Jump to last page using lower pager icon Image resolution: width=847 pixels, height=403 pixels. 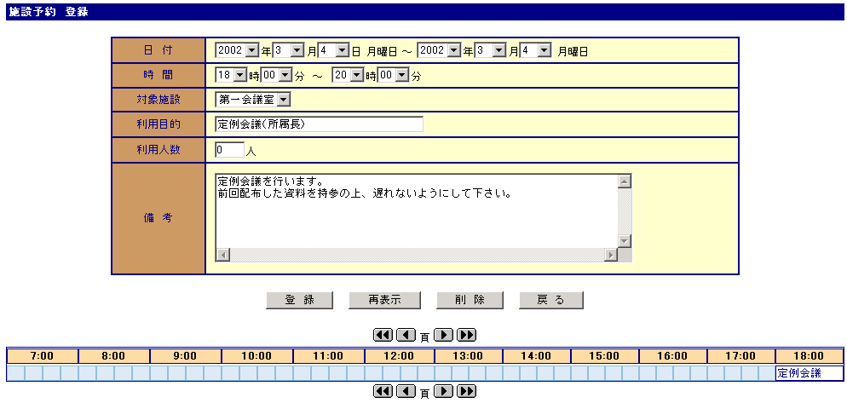[466, 391]
